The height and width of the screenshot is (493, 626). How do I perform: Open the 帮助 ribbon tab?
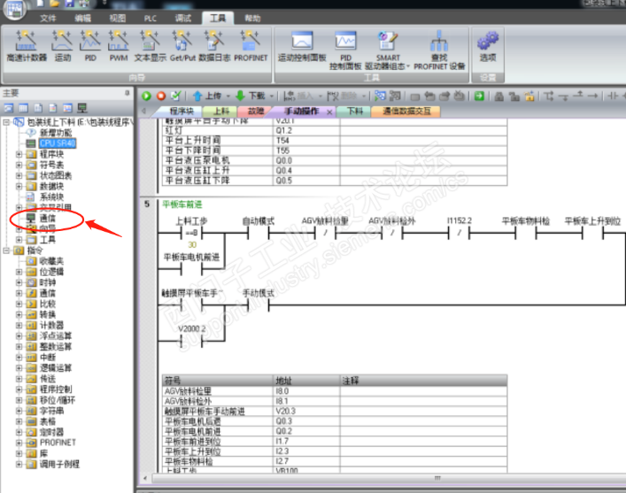click(x=252, y=18)
